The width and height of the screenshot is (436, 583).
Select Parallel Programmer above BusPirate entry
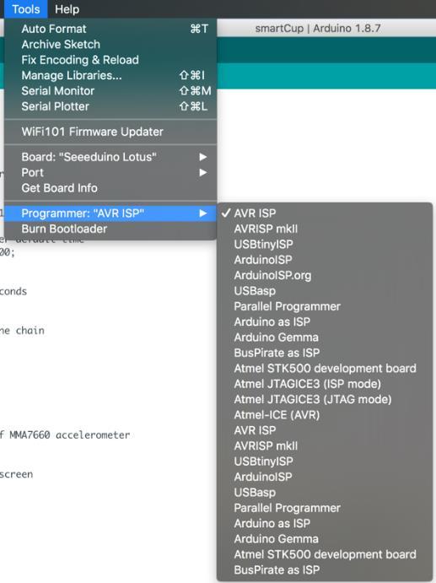point(325,306)
